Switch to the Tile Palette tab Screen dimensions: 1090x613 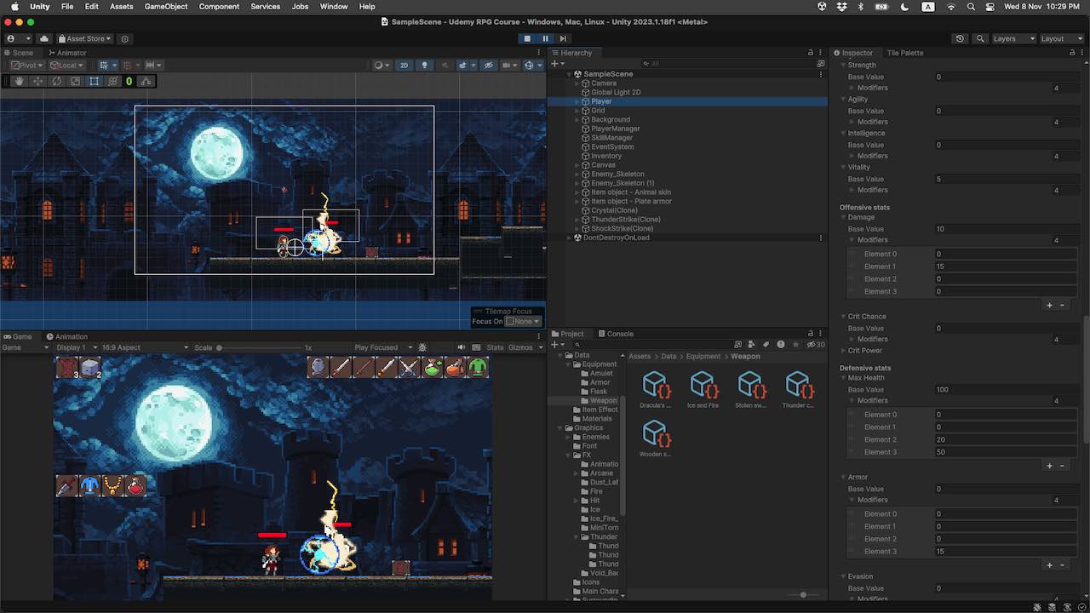pos(904,53)
